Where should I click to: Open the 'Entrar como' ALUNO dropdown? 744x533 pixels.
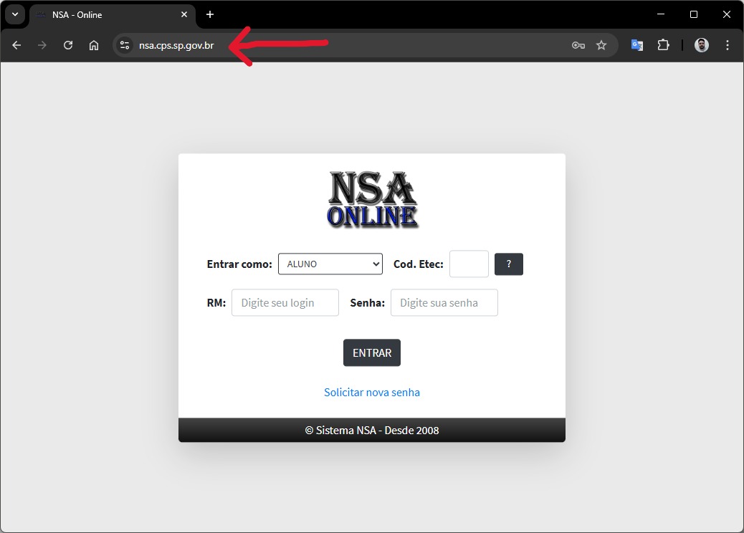point(330,264)
